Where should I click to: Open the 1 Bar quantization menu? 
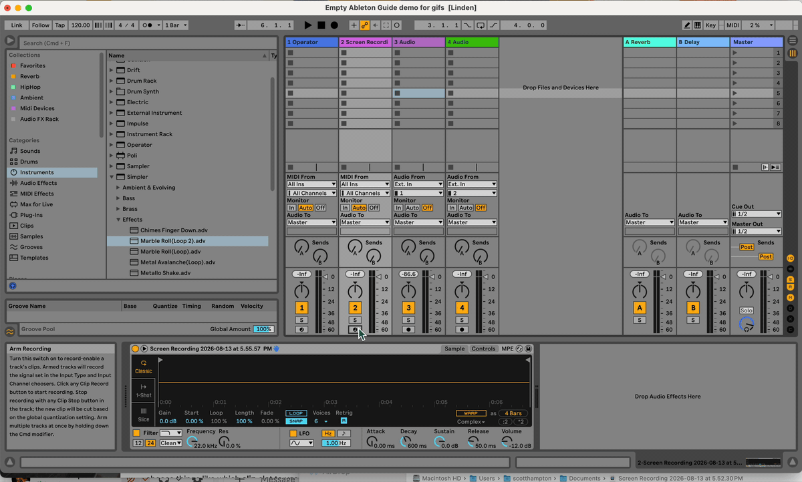[176, 25]
